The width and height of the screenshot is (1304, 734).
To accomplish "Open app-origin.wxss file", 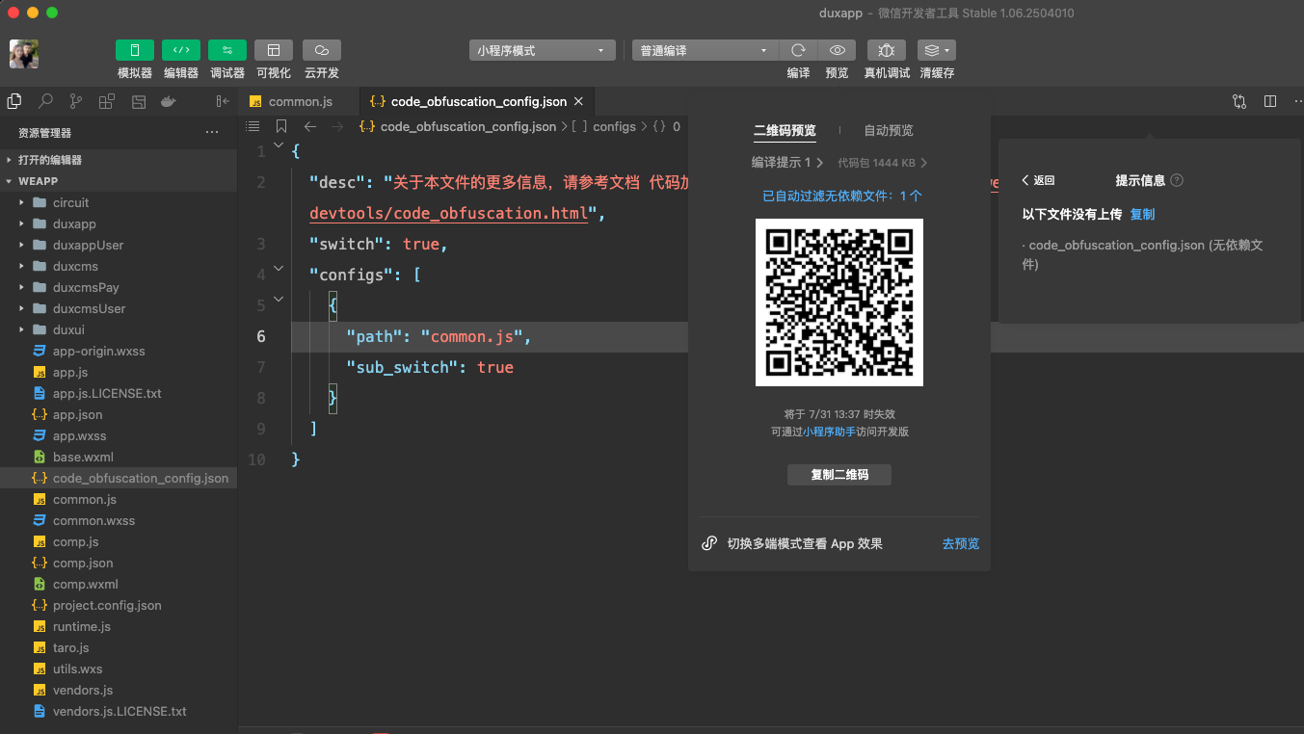I will click(119, 351).
